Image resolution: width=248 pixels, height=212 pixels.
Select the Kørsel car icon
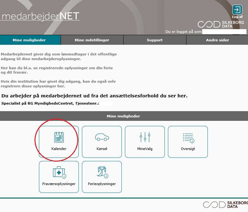point(102,137)
